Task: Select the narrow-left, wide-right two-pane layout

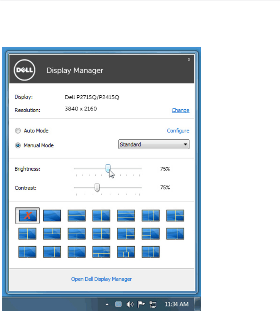Action: click(x=27, y=252)
